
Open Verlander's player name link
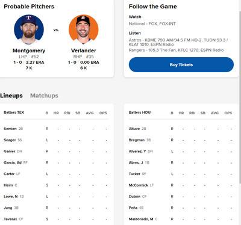click(x=84, y=51)
